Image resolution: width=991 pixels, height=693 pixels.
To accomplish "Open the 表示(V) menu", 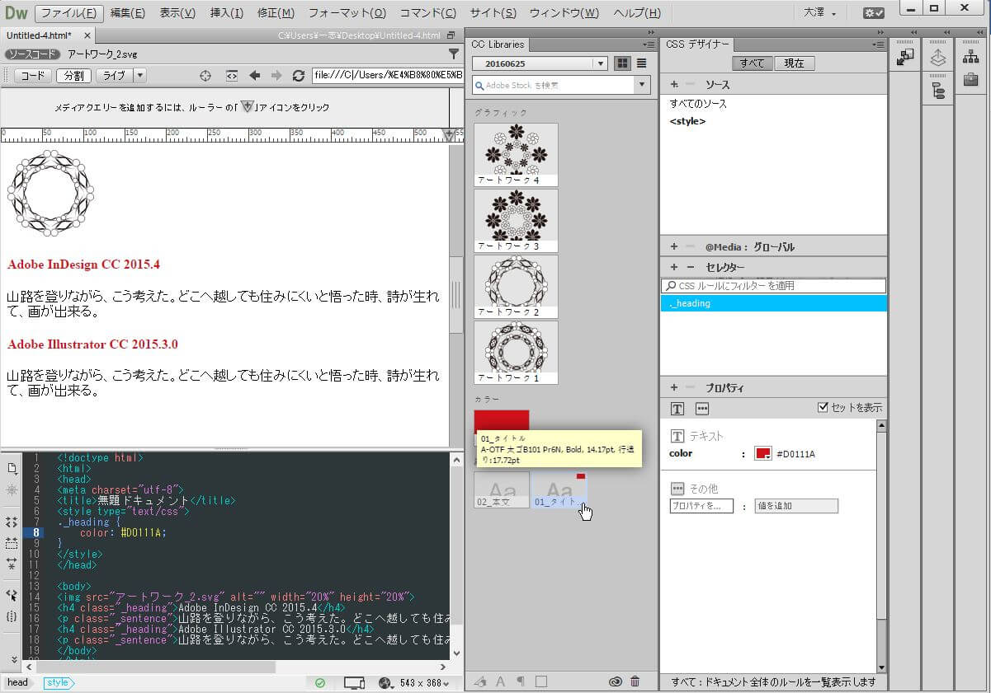I will (x=177, y=13).
